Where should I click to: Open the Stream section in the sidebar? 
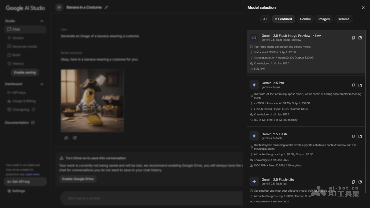click(18, 38)
